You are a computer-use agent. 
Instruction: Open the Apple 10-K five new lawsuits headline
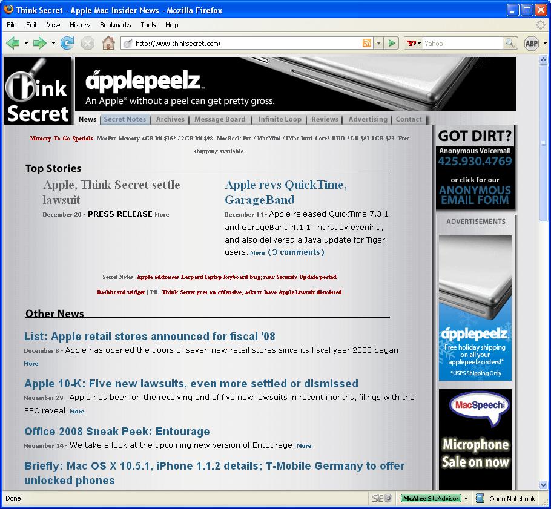click(x=191, y=383)
